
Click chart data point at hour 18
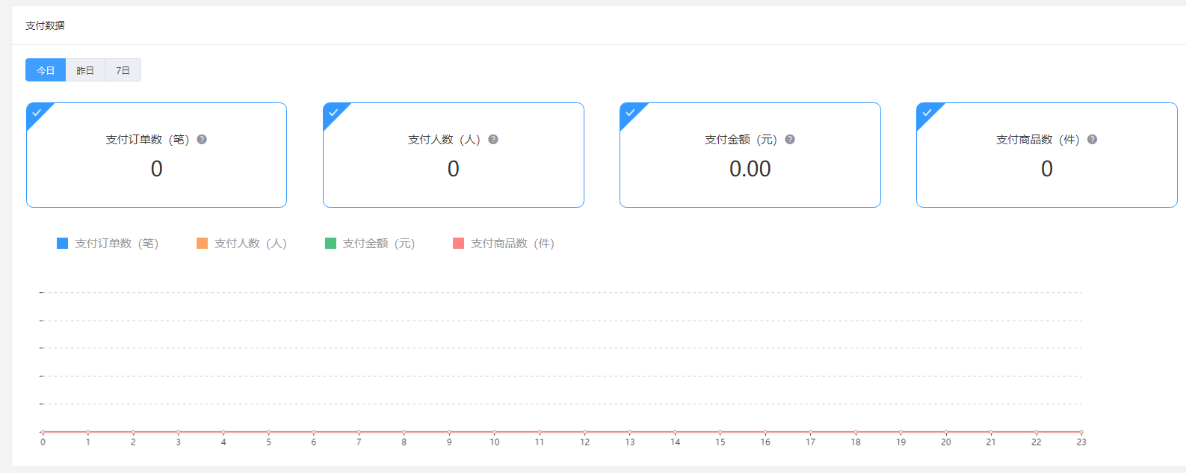point(856,432)
